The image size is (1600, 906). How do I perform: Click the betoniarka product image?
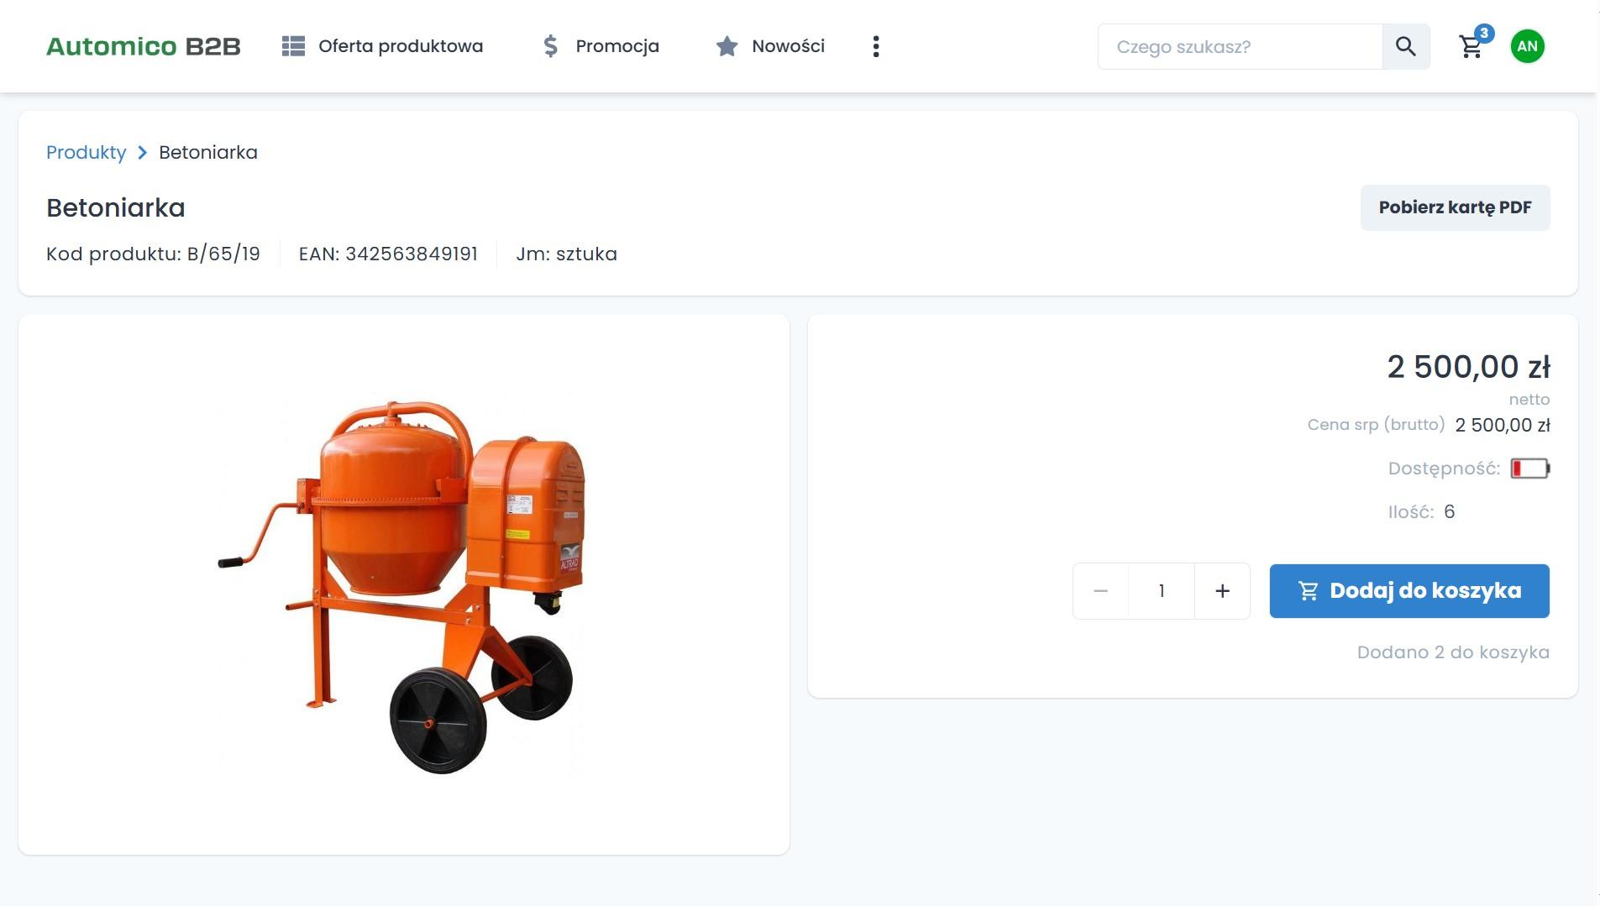pos(403,585)
